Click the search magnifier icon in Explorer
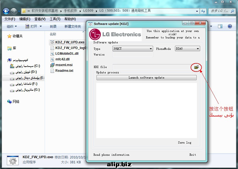This screenshot has height=169, width=238. tap(232, 11)
